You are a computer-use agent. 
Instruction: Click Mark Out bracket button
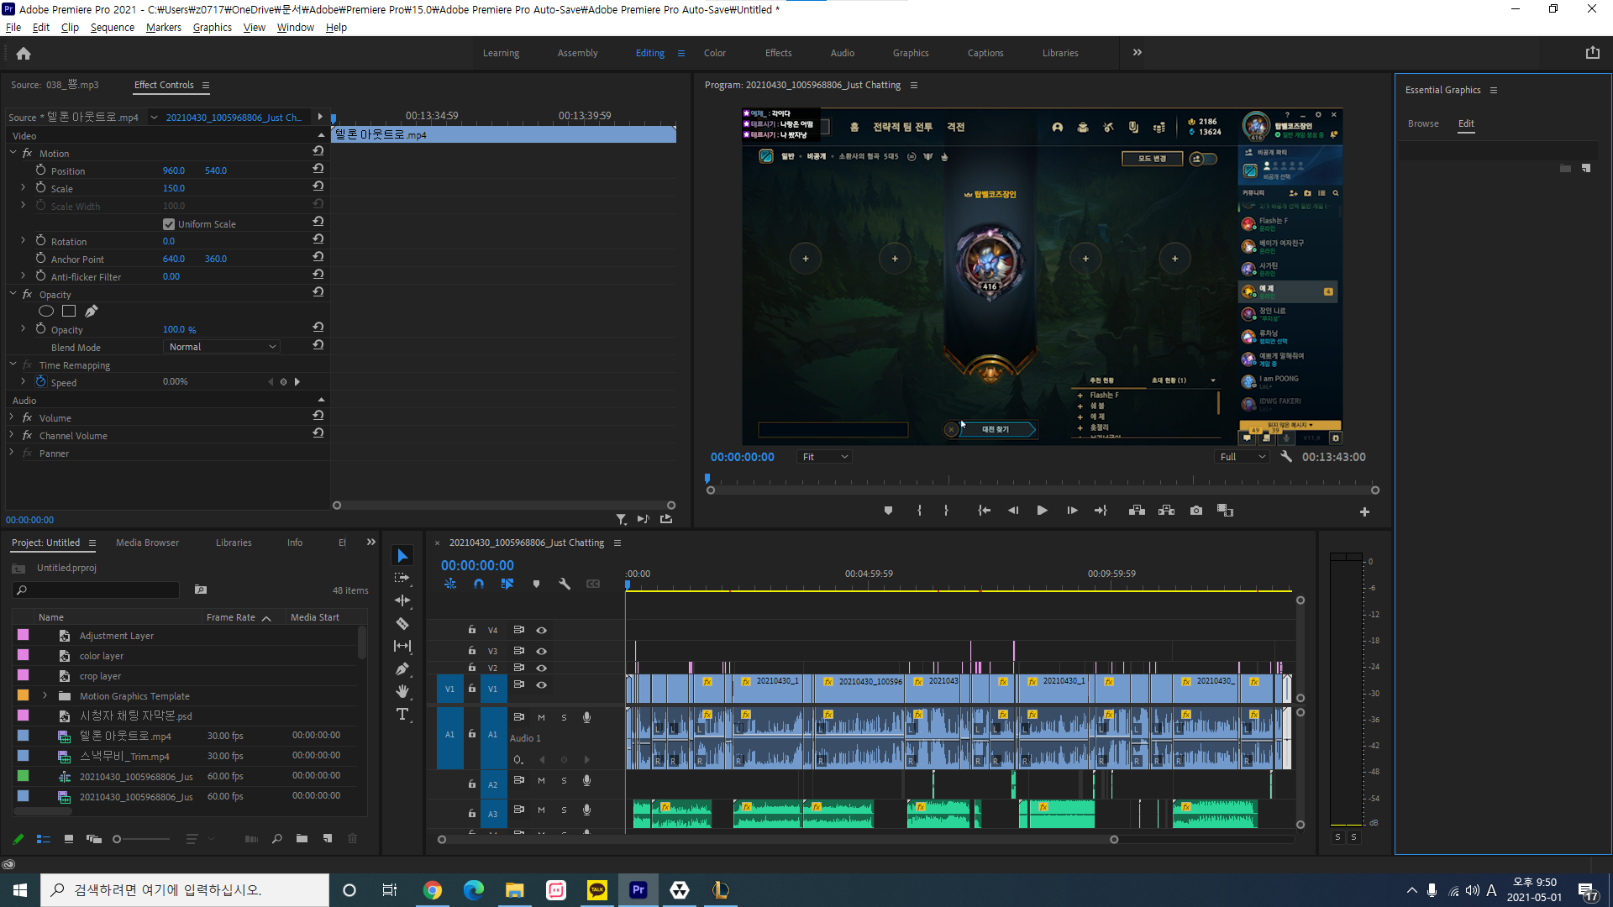[x=946, y=511]
